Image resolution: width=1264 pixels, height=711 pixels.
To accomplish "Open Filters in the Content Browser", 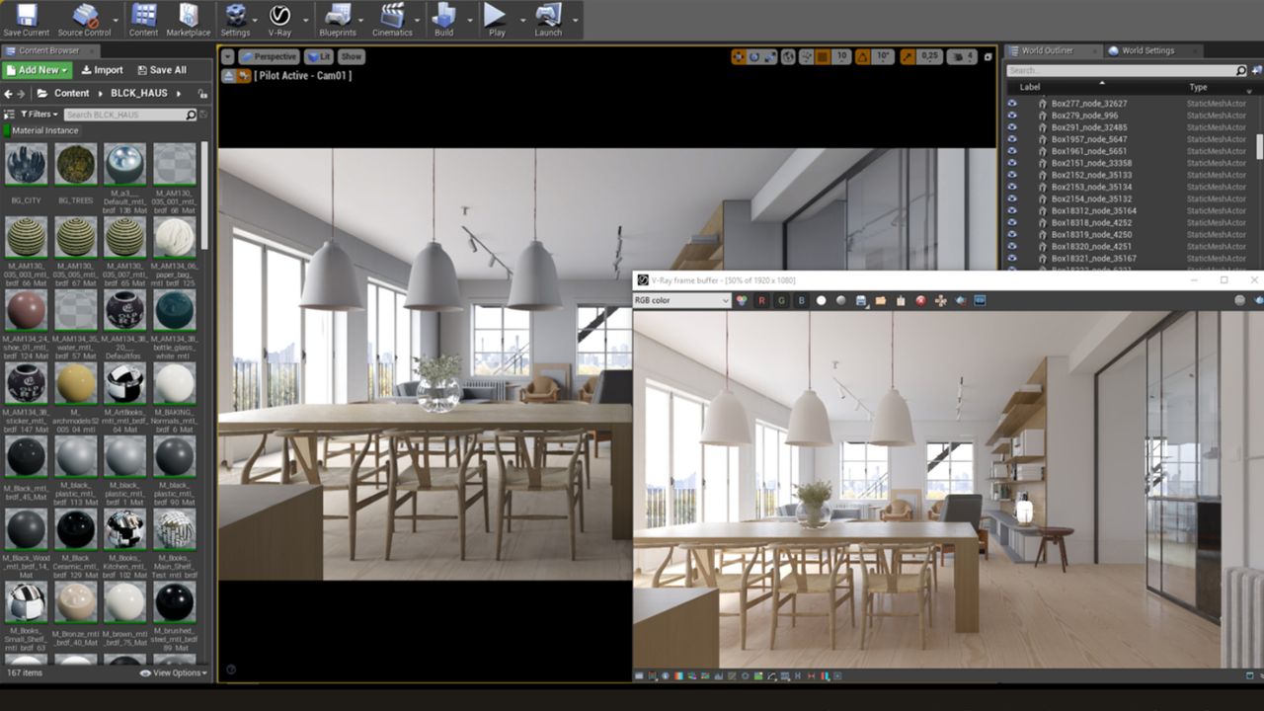I will coord(38,115).
